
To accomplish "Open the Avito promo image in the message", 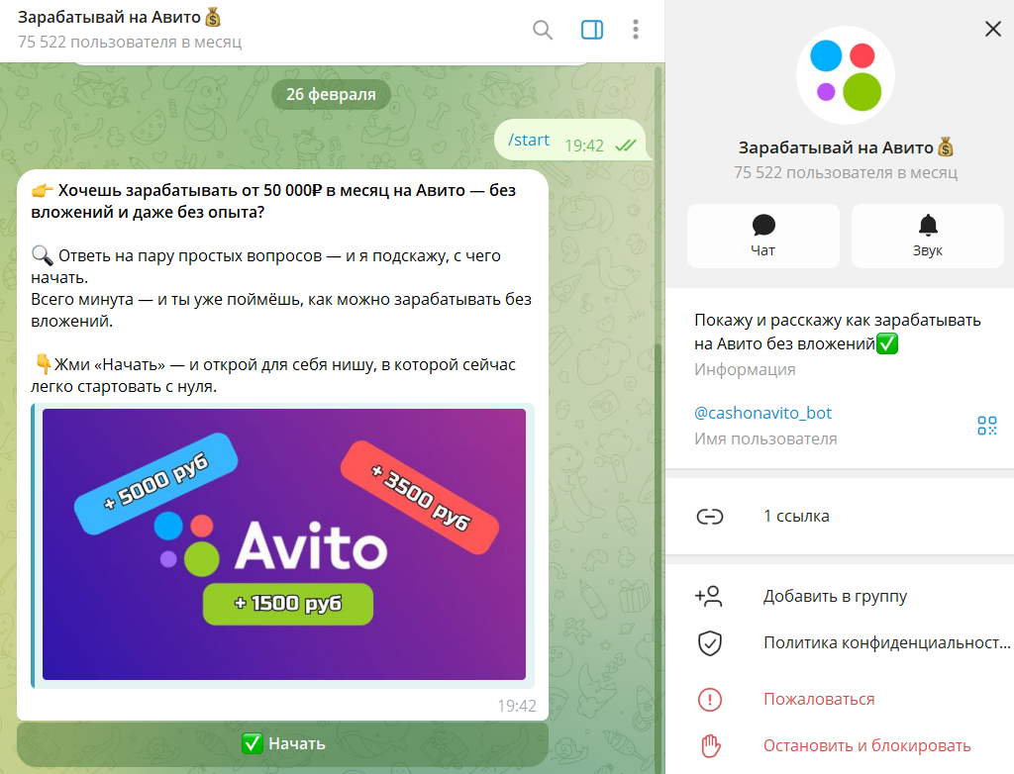I will [283, 544].
